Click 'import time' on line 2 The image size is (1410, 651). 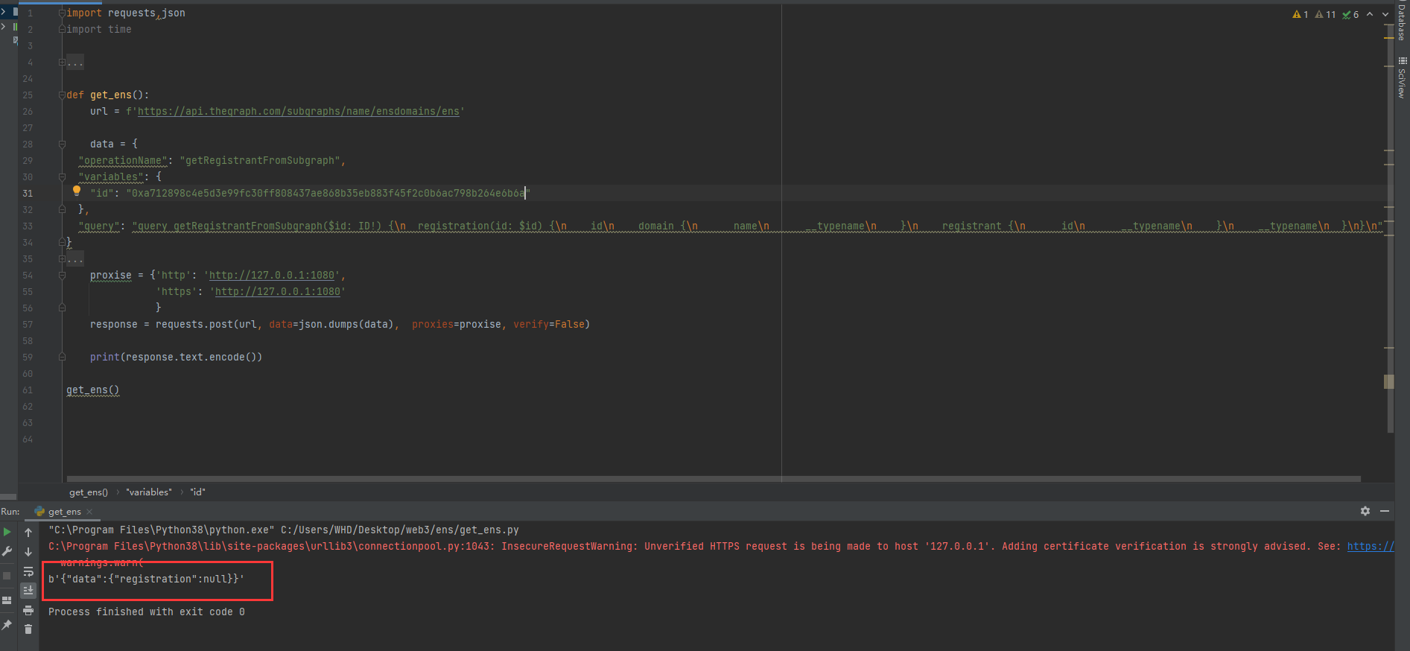99,30
